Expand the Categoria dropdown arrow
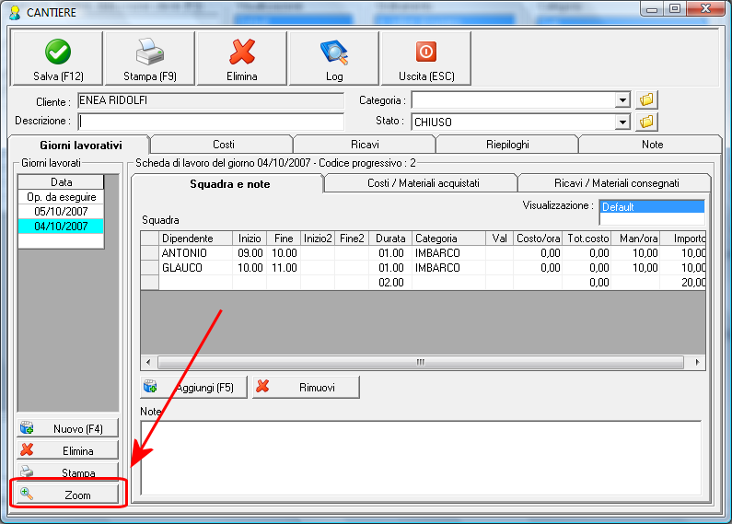The width and height of the screenshot is (732, 524). (622, 100)
